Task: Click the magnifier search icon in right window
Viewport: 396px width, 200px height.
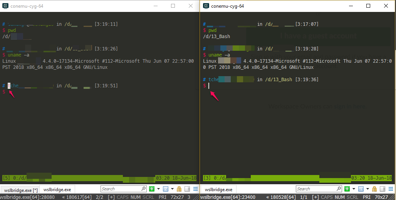Action: coord(339,188)
